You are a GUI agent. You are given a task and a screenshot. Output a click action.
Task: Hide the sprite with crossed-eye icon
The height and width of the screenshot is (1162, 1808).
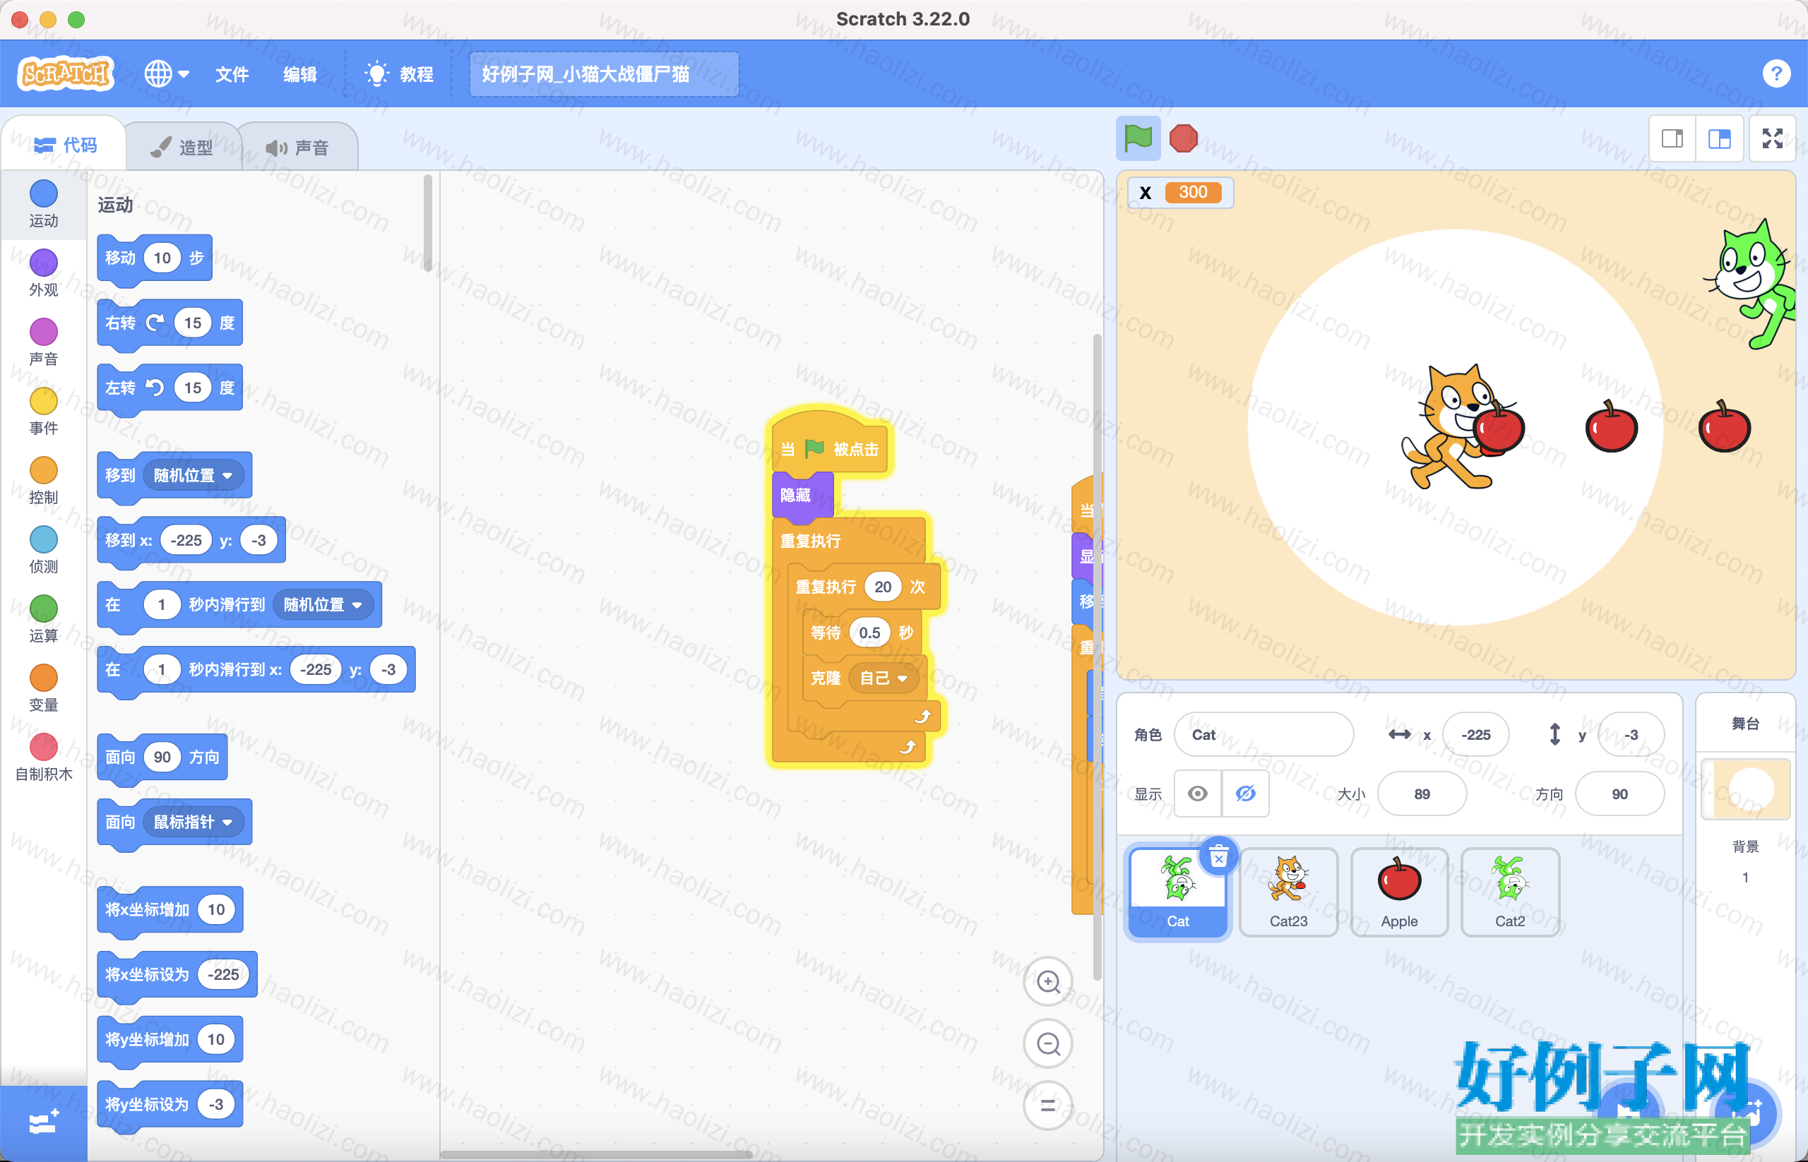pos(1245,793)
